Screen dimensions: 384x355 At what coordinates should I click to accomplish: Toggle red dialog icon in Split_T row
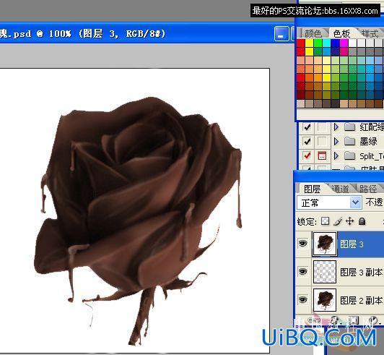(322, 155)
